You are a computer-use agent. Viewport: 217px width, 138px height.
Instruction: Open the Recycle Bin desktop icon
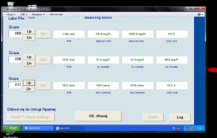pos(10,4)
